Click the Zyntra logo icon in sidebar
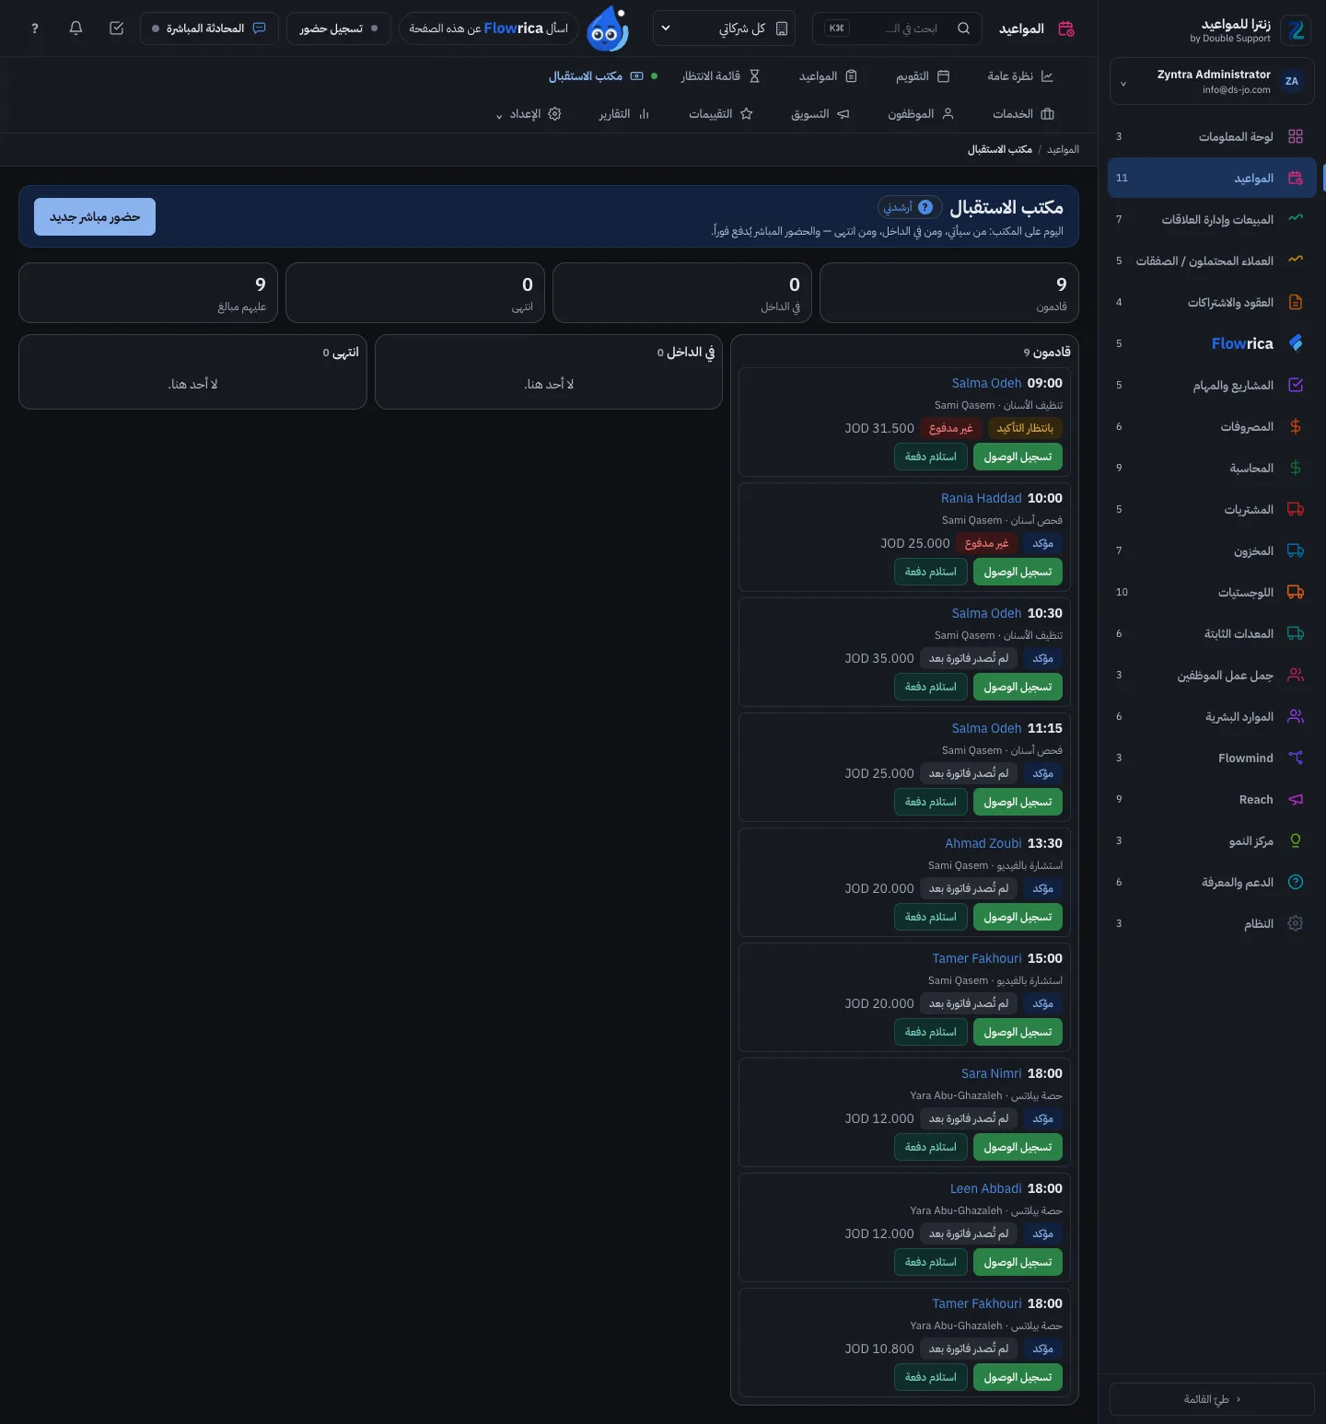The width and height of the screenshot is (1326, 1424). pos(1297,30)
